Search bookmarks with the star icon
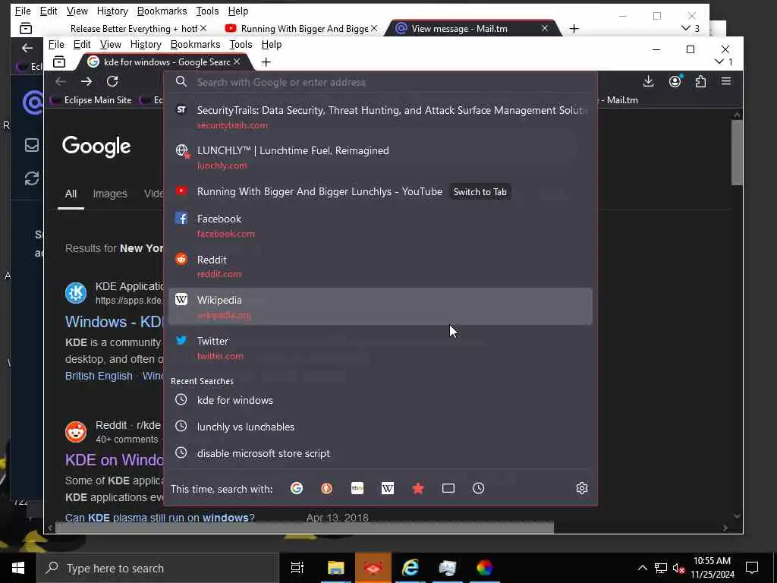Viewport: 777px width, 583px height. click(418, 488)
